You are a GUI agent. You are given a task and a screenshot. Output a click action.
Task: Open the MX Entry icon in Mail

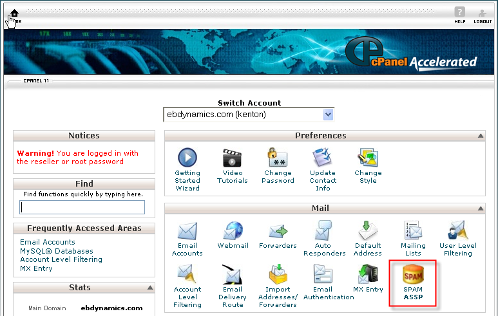pyautogui.click(x=368, y=277)
